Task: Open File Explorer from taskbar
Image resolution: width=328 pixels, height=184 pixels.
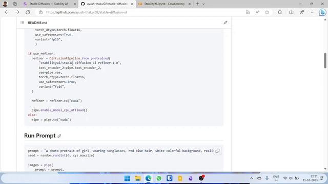Action: 138,178
